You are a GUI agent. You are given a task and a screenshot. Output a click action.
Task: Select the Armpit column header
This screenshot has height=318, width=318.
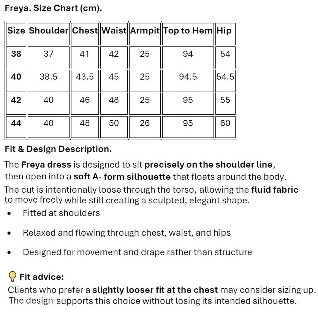145,31
